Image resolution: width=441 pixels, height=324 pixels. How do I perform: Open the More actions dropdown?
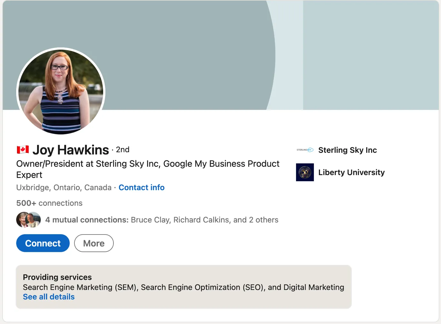click(94, 243)
